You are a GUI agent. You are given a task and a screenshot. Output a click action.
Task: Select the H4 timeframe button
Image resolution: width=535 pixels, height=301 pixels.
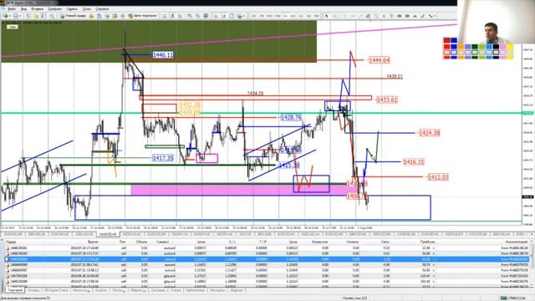pyautogui.click(x=293, y=16)
